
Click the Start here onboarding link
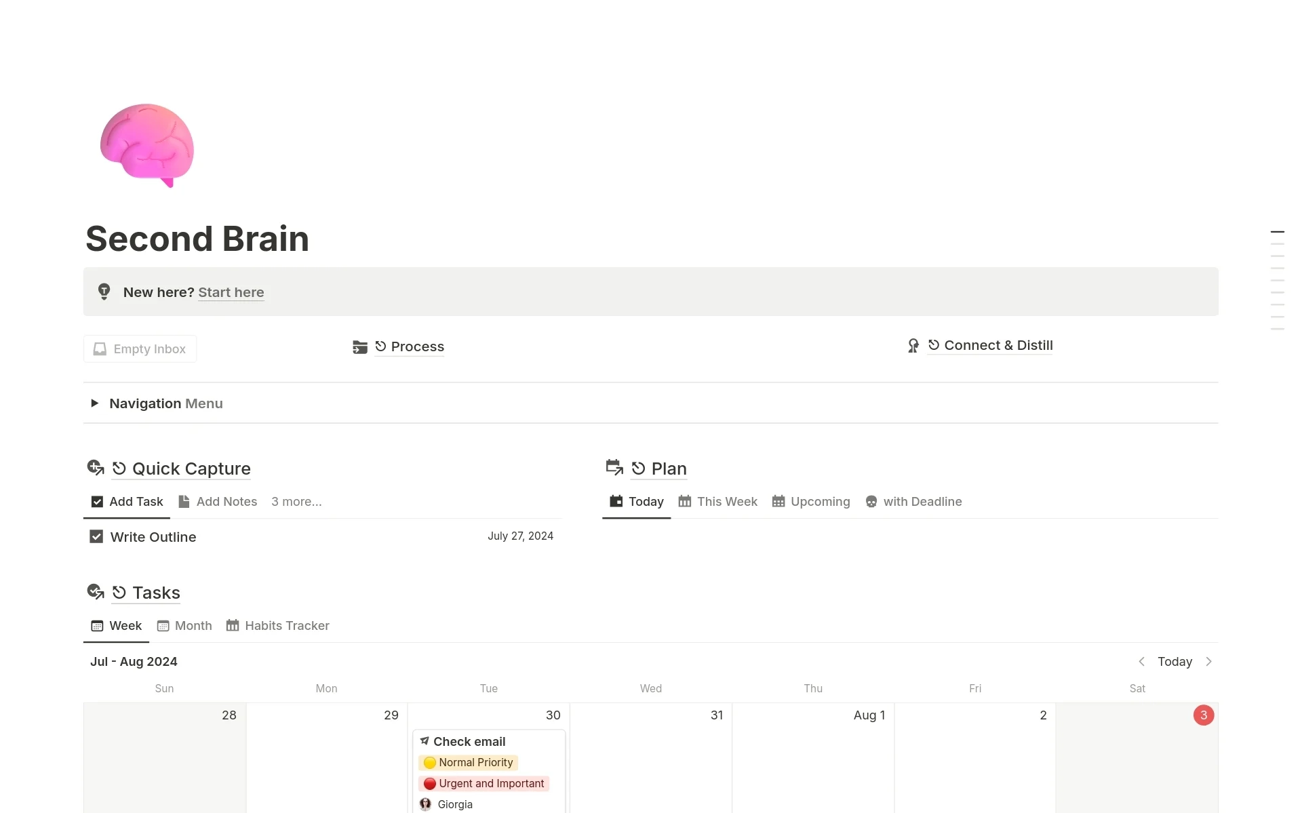click(x=231, y=292)
